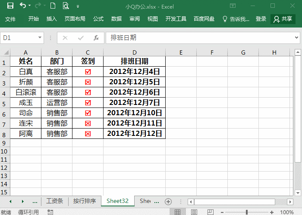The width and height of the screenshot is (302, 215).
Task: Expand the formula bar with chevron
Action: pos(297,38)
